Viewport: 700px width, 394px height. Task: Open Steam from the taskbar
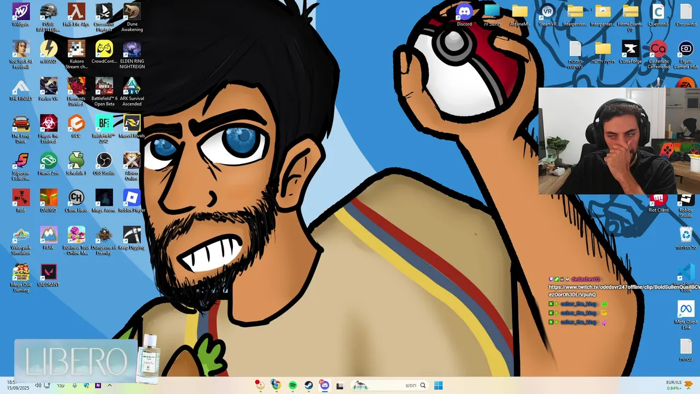308,385
